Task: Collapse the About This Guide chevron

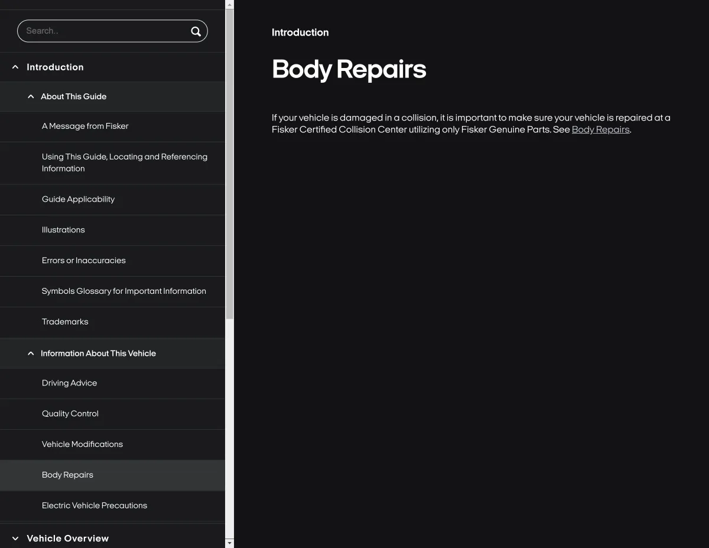Action: pyautogui.click(x=31, y=96)
